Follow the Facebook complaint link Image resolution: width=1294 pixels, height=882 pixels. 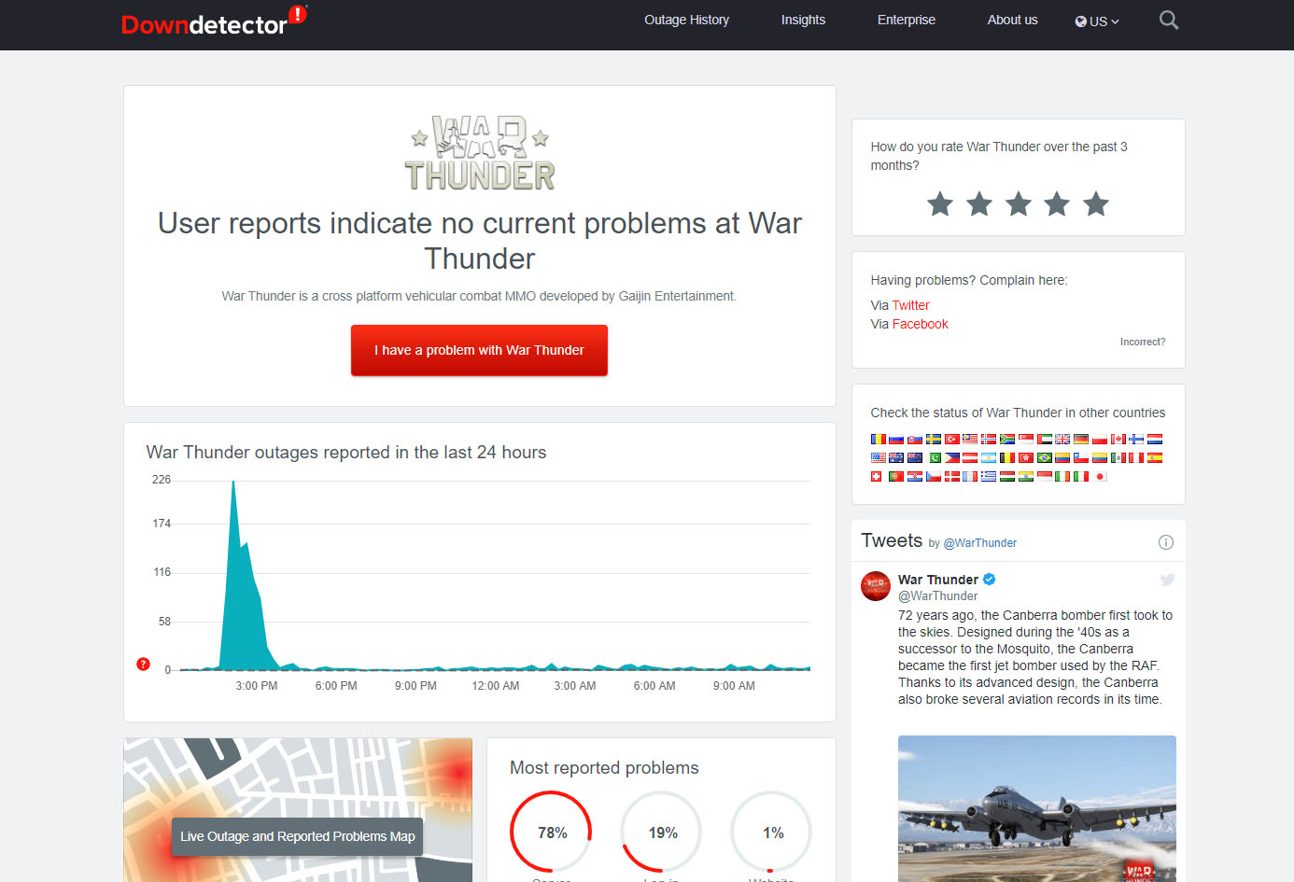[920, 324]
